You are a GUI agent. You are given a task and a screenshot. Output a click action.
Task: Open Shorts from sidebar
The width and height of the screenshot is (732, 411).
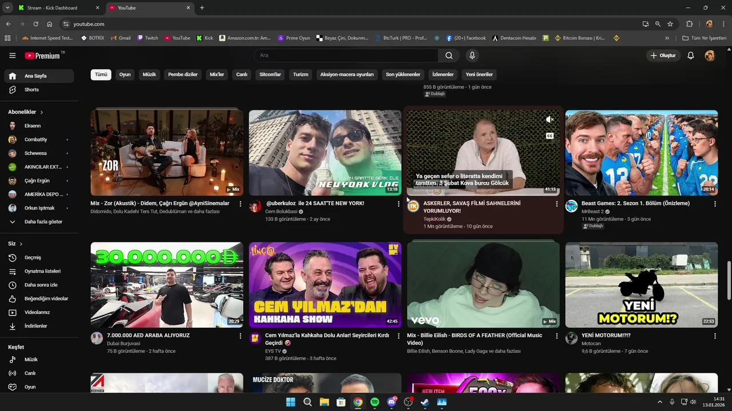point(39,90)
